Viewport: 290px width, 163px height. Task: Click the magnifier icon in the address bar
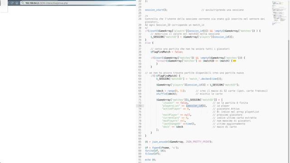pos(23,3)
